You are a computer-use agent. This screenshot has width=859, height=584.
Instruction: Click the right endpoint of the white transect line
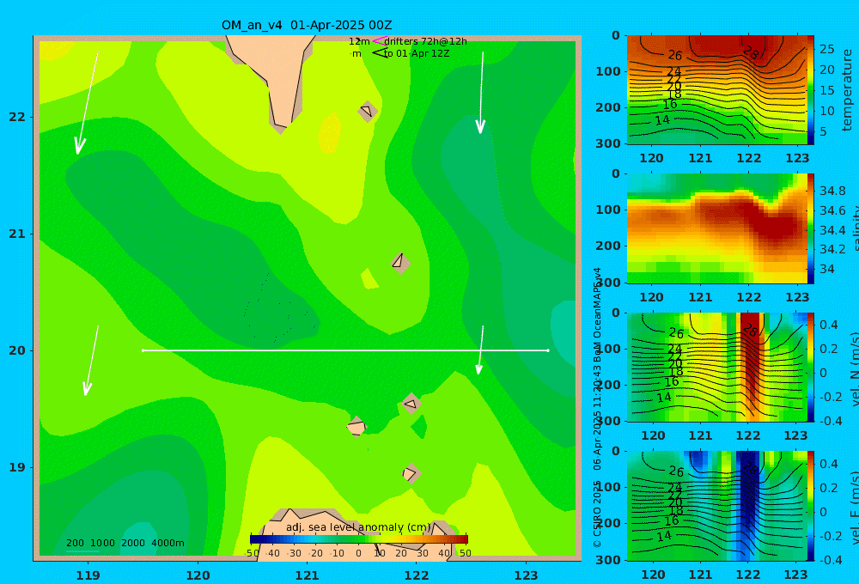(x=548, y=350)
